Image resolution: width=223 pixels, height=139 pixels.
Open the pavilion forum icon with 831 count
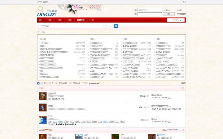pos(79,137)
